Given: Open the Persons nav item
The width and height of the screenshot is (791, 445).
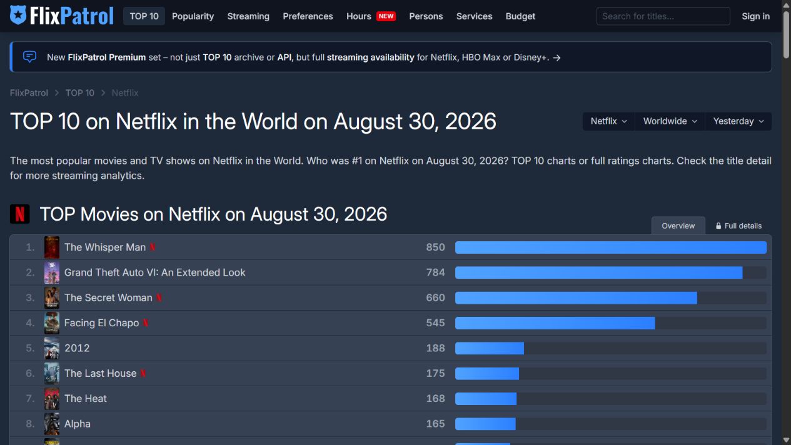Looking at the screenshot, I should point(426,16).
